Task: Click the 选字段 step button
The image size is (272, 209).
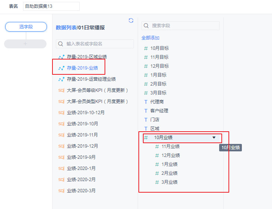Action: 26,27
